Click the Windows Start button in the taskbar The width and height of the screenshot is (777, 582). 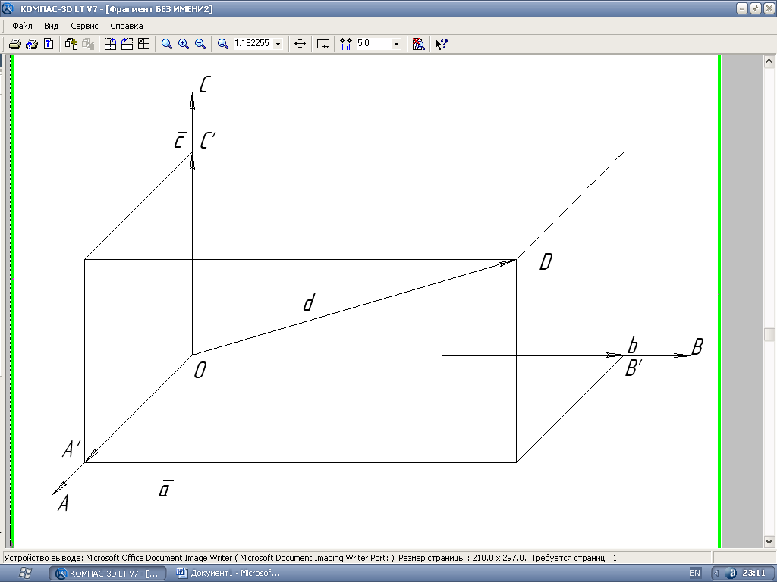pos(24,573)
